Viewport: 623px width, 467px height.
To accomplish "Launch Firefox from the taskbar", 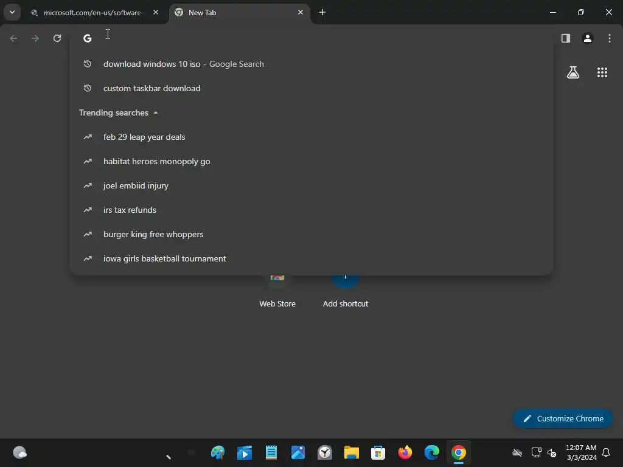I will [x=405, y=452].
